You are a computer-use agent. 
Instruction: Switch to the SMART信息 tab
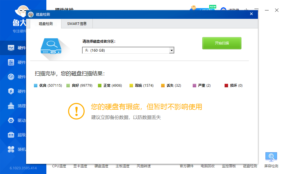77,24
